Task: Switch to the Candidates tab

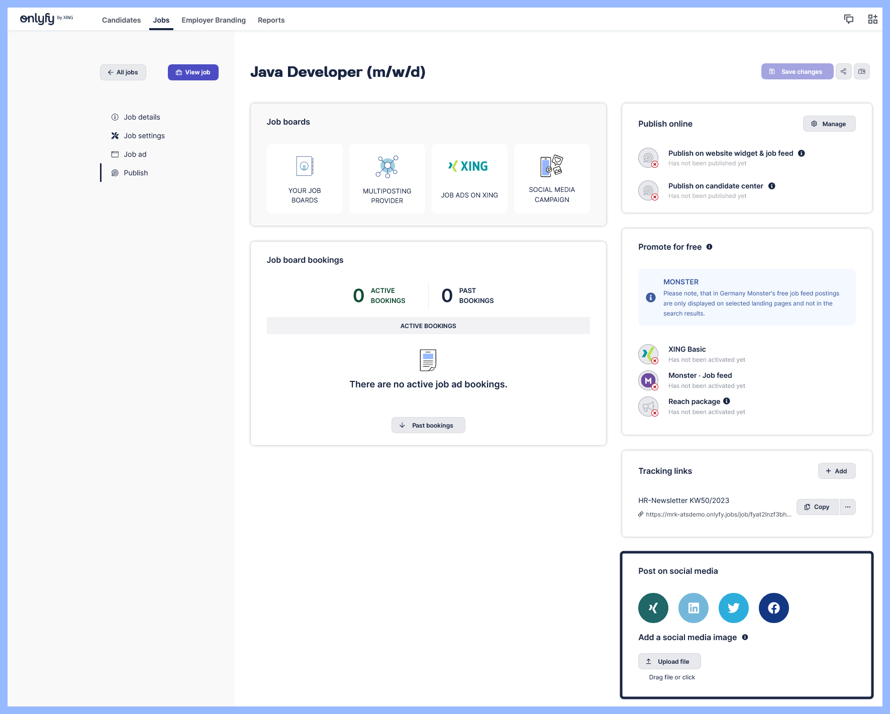Action: pos(121,20)
